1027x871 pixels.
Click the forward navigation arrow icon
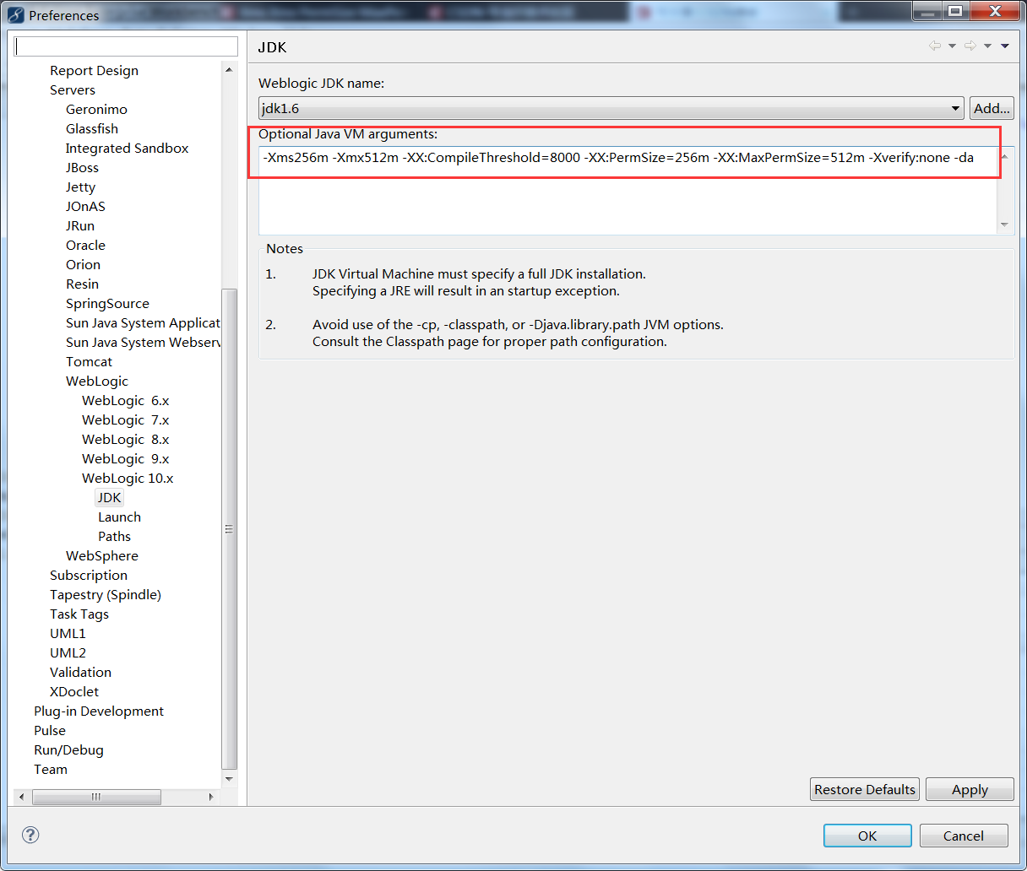(970, 46)
